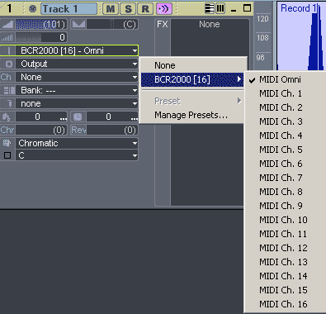Screen dimensions: 326x314
Task: Choose Manage Presets... in the menu
Action: (x=192, y=115)
